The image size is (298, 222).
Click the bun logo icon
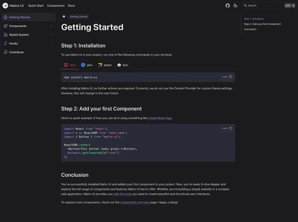[x=119, y=65]
